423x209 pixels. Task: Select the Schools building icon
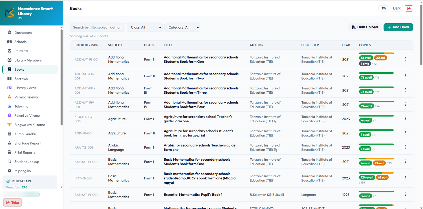pyautogui.click(x=10, y=42)
